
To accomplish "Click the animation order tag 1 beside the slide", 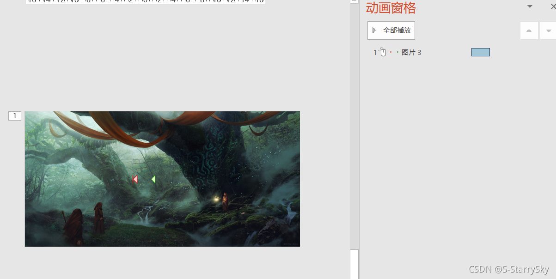I will pos(15,116).
